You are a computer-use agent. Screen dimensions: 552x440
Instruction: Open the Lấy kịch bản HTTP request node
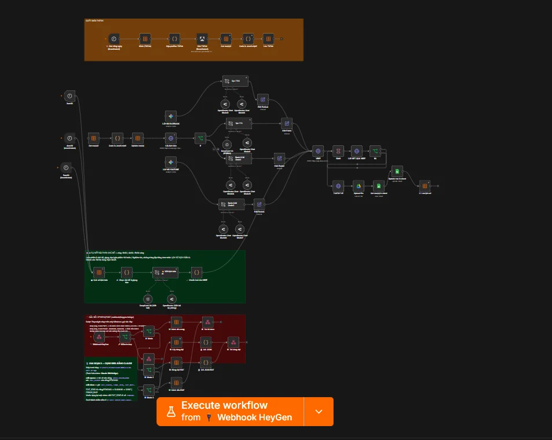[x=171, y=138]
